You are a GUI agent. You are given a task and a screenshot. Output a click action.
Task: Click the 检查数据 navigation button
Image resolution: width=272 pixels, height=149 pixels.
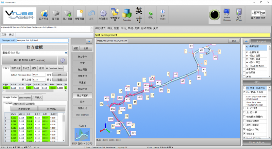tap(82, 89)
